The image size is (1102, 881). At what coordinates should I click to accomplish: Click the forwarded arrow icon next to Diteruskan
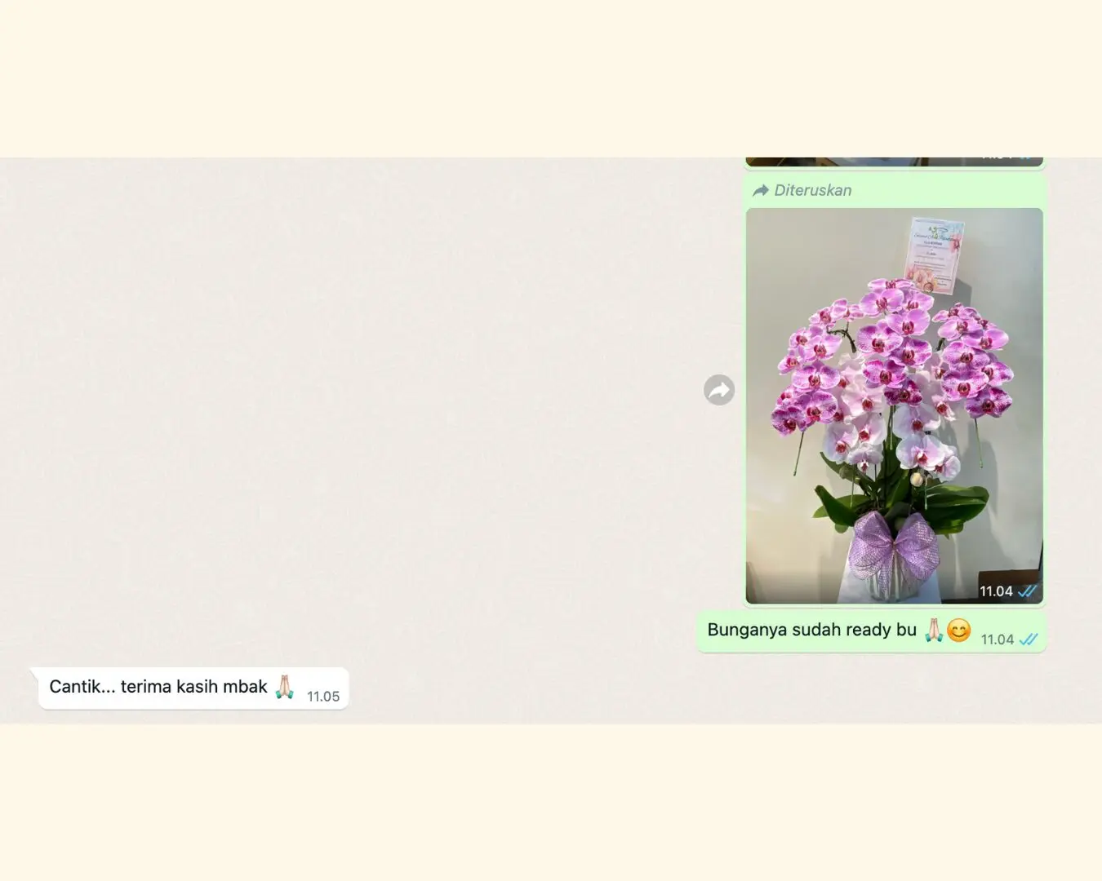760,190
